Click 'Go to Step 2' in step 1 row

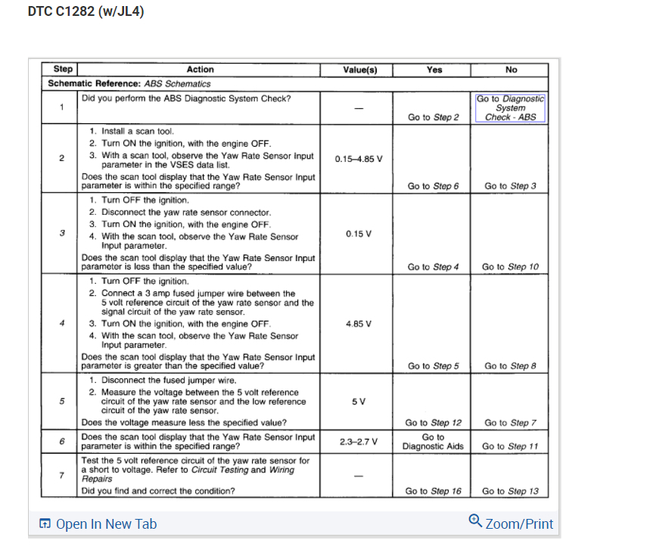433,117
